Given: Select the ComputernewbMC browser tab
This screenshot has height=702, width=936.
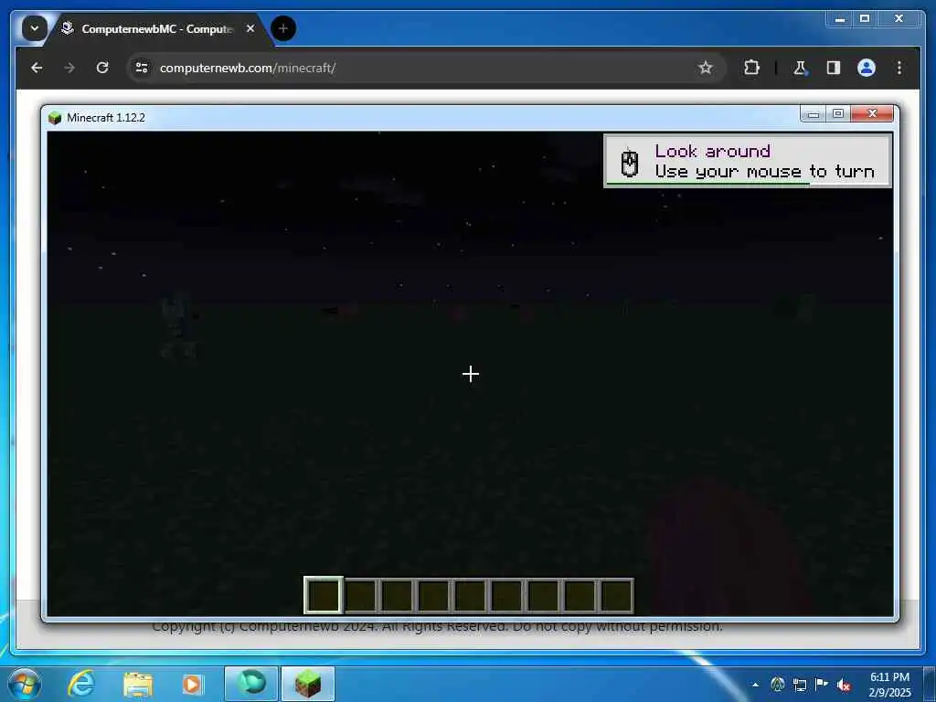Looking at the screenshot, I should coord(156,28).
